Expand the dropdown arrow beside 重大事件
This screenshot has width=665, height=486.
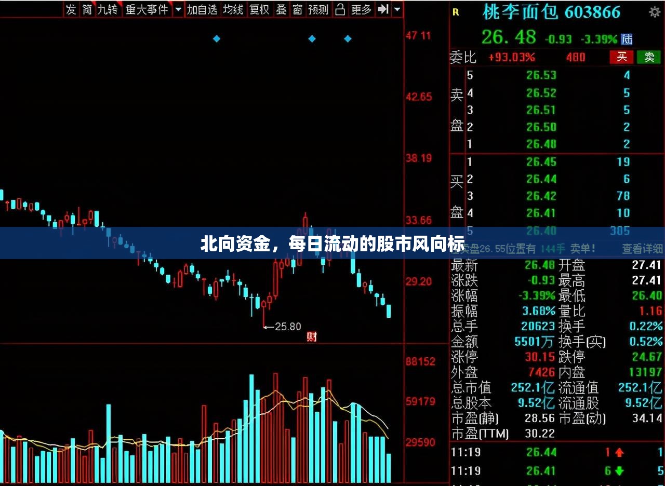(x=178, y=9)
